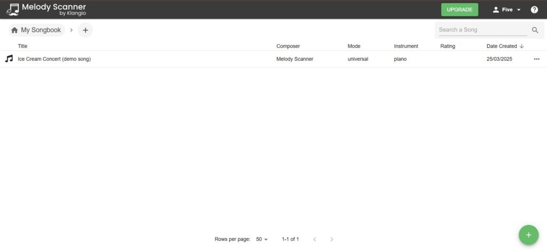
Task: Sort by Mode column header
Action: [354, 46]
